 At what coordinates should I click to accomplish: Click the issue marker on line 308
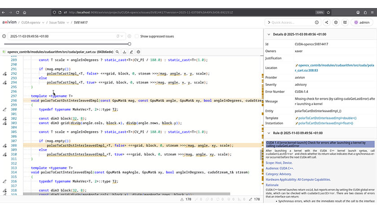(4, 145)
